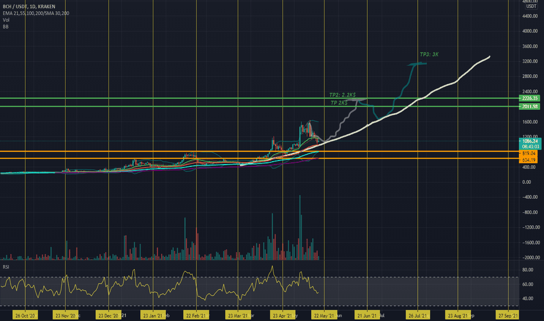
Task: Select the upper orange horizontal line at 819.04
Action: click(x=260, y=151)
